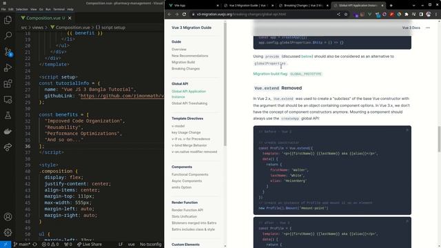Open the githubLink URL in the code
Image resolution: width=441 pixels, height=248 pixels.
coord(122,96)
